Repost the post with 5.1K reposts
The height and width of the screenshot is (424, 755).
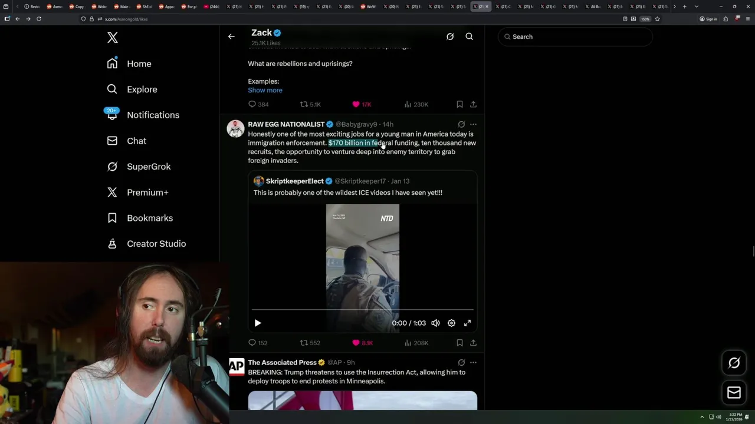(x=310, y=104)
